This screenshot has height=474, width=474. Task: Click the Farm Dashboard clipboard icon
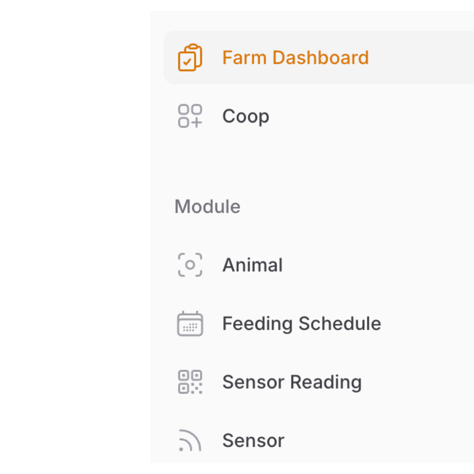click(190, 57)
